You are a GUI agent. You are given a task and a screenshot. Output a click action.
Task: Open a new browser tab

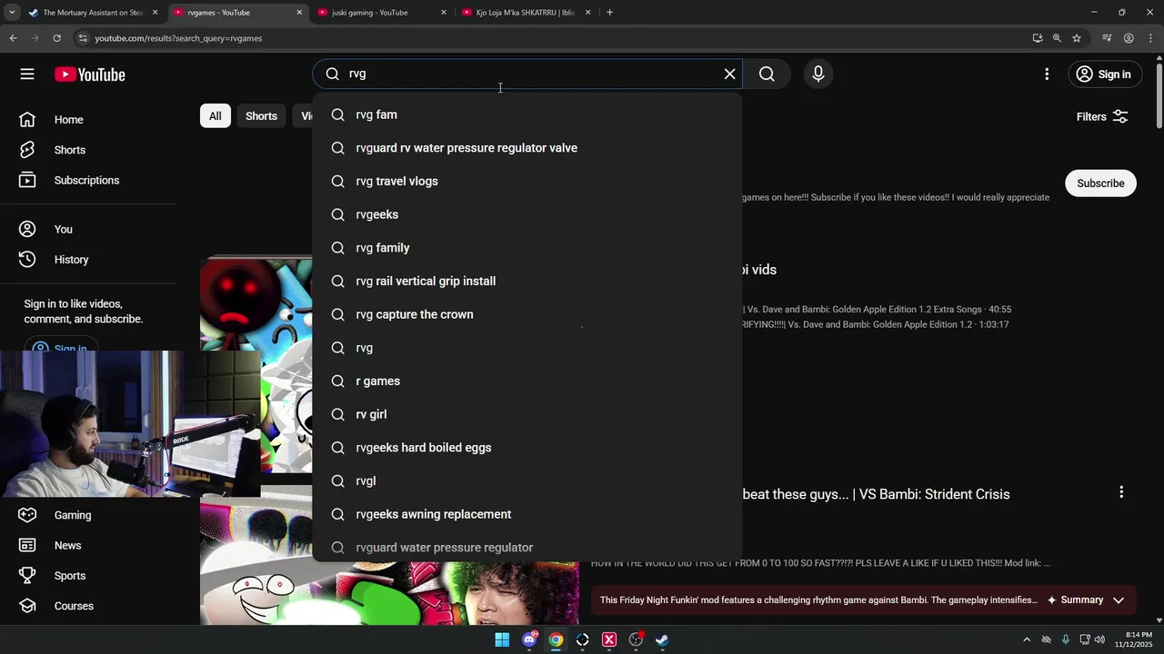[x=609, y=13]
